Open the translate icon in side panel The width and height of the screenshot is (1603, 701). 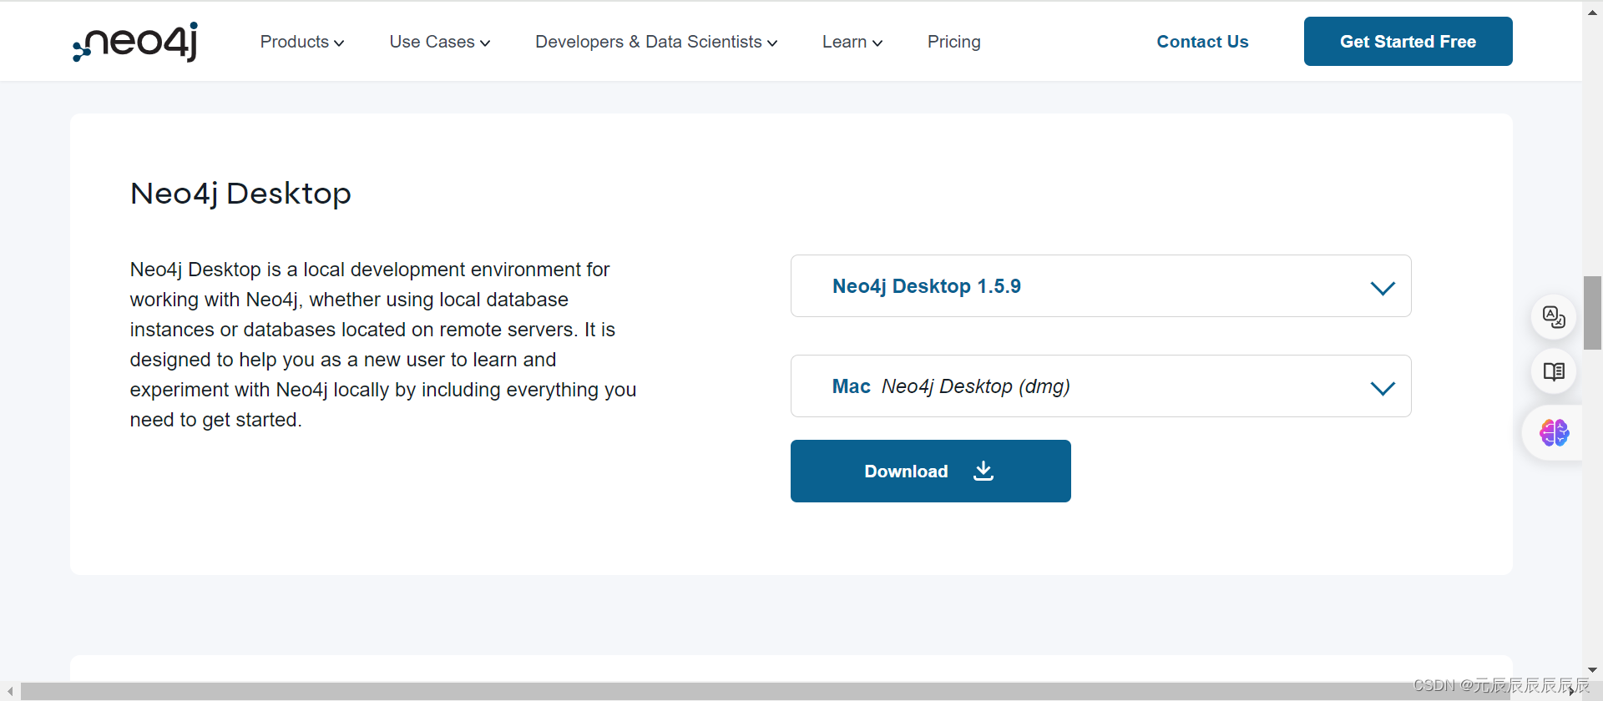point(1553,317)
